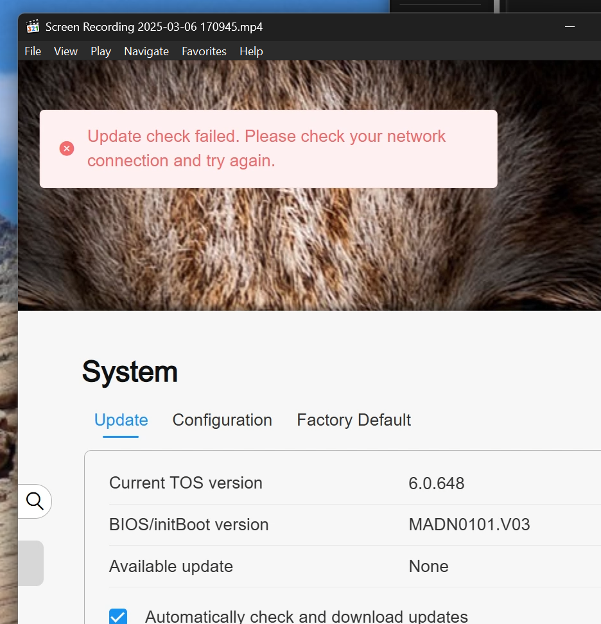Screen dimensions: 601x624
Task: Click the media player app icon in title bar
Action: [33, 27]
